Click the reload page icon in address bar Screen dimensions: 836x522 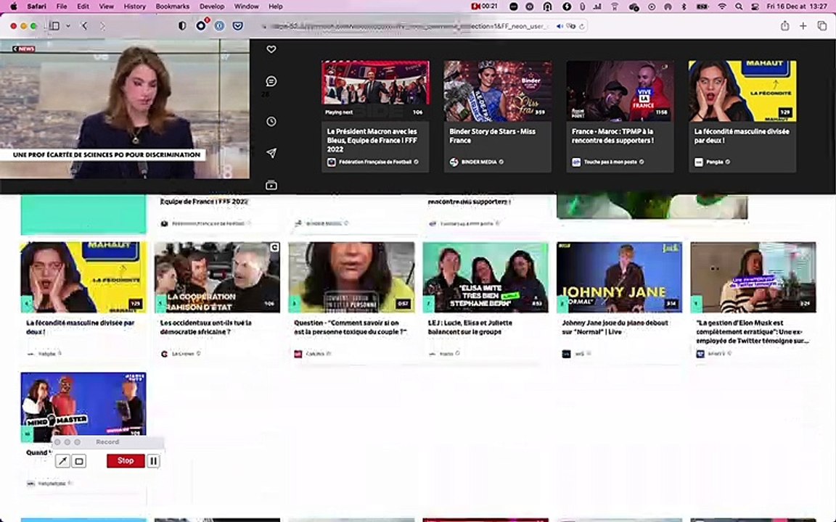(x=582, y=26)
